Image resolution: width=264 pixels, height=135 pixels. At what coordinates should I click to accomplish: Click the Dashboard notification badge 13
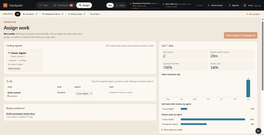click(x=71, y=5)
